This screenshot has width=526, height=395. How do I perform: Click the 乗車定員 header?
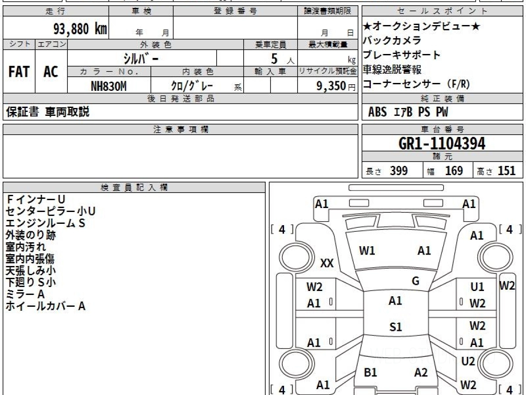(x=270, y=44)
